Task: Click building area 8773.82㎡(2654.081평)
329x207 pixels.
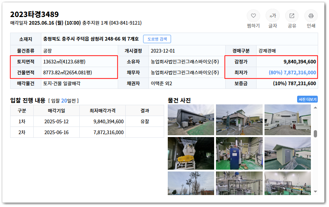Action: tap(67, 73)
